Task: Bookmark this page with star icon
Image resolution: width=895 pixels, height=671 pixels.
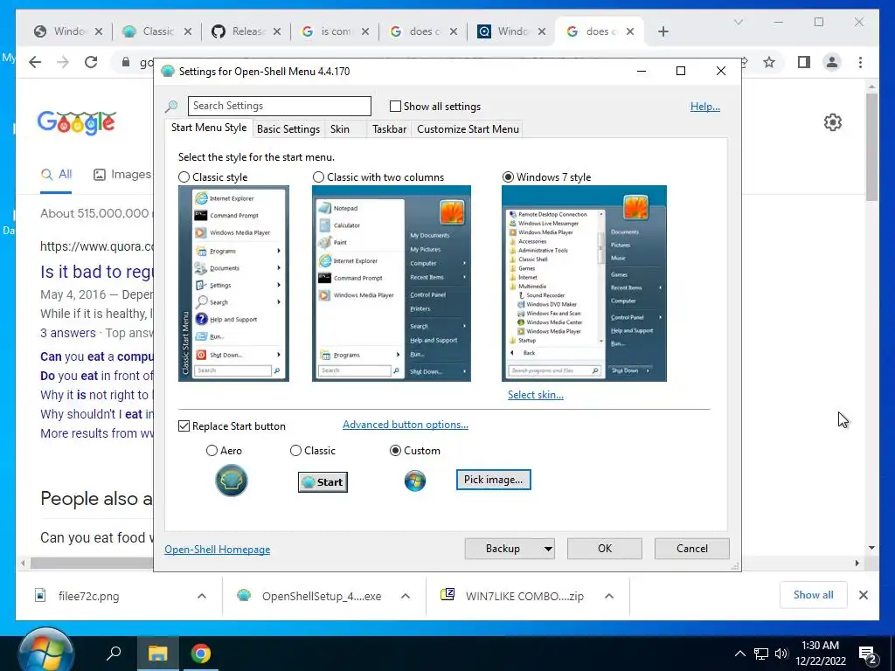Action: 769,62
